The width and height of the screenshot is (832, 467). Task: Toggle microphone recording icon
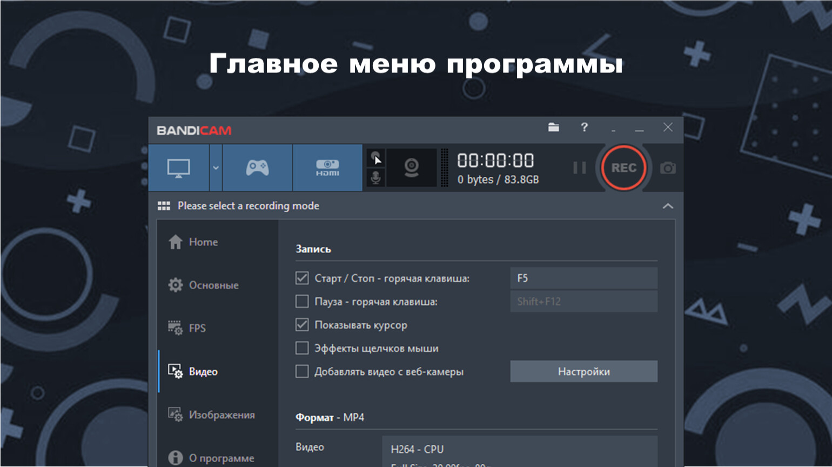[376, 177]
